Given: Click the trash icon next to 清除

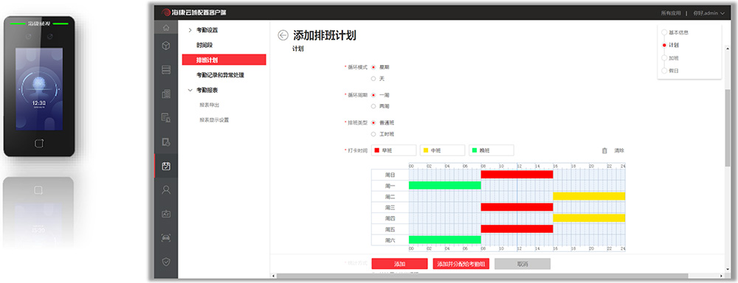Looking at the screenshot, I should pos(604,150).
